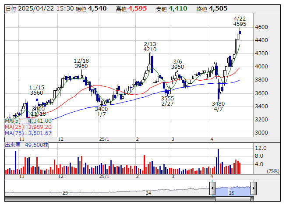This screenshot has height=206, width=286.
Task: Click the year 23 marker in navigator
Action: pyautogui.click(x=65, y=193)
